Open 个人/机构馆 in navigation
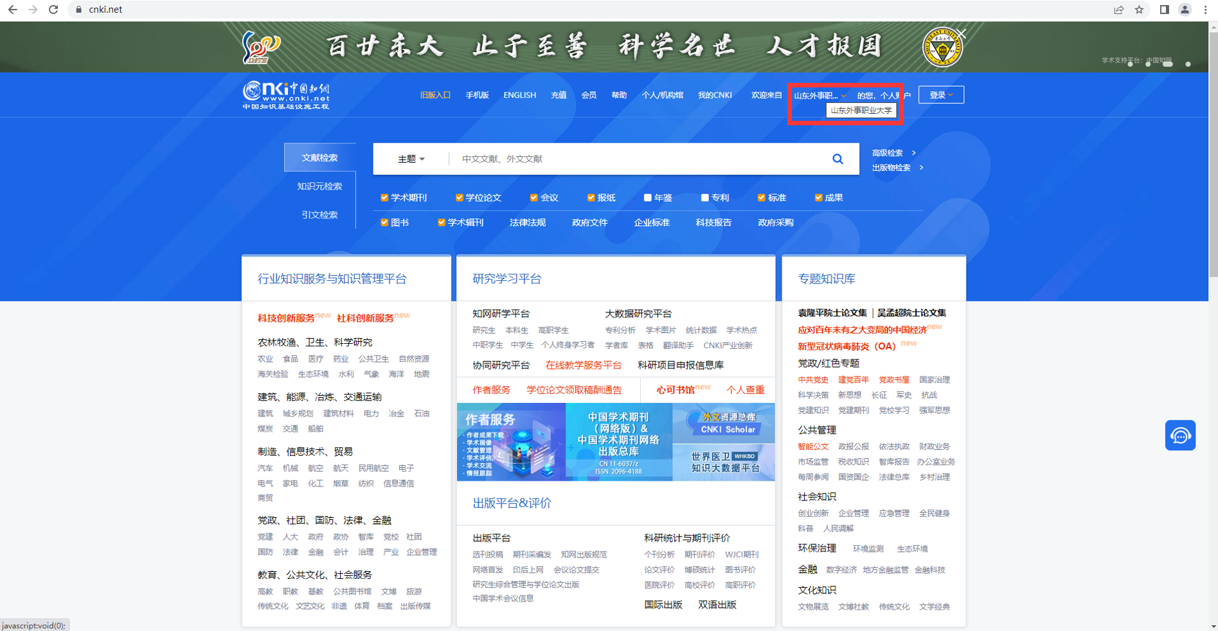Image resolution: width=1218 pixels, height=631 pixels. point(662,95)
